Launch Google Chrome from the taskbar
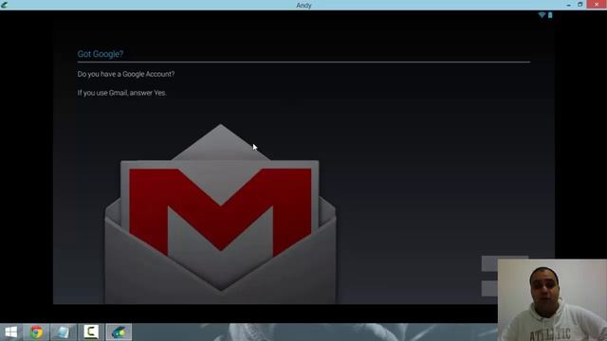 coord(36,332)
